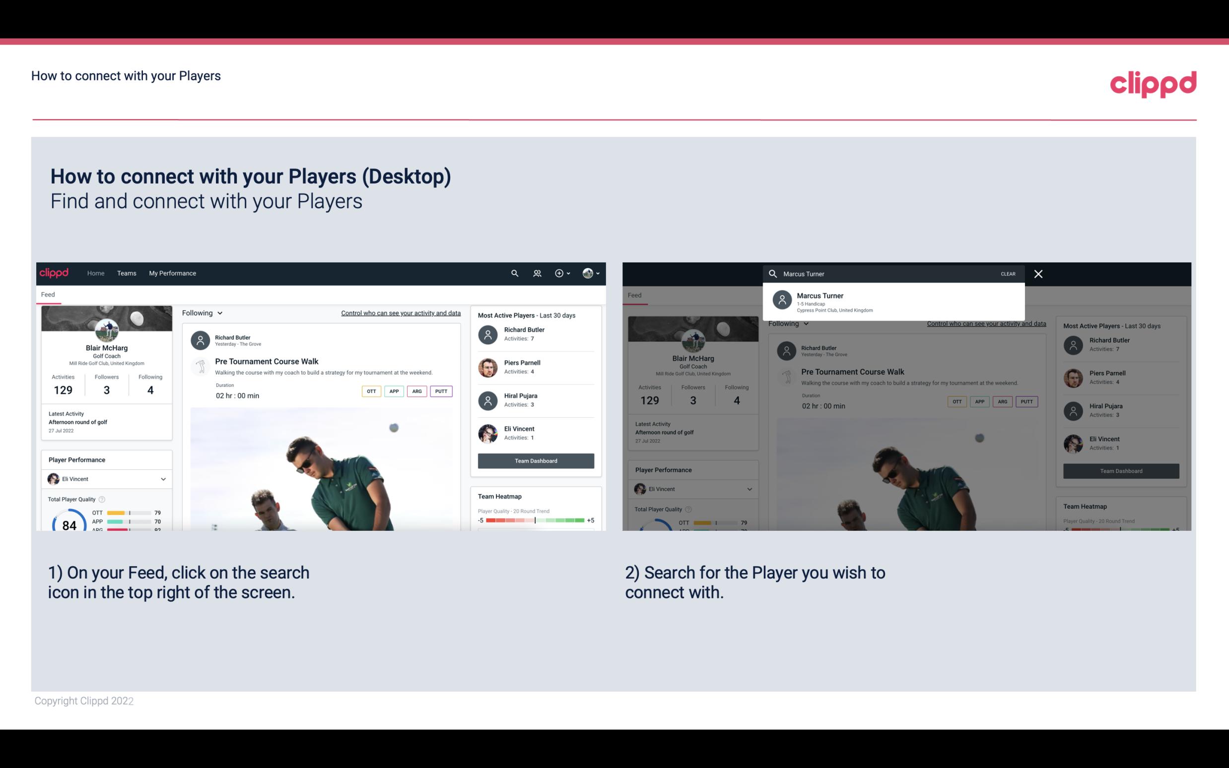Select Eli Vincent player dropdown
Screen dimensions: 1229x768
[x=106, y=479]
